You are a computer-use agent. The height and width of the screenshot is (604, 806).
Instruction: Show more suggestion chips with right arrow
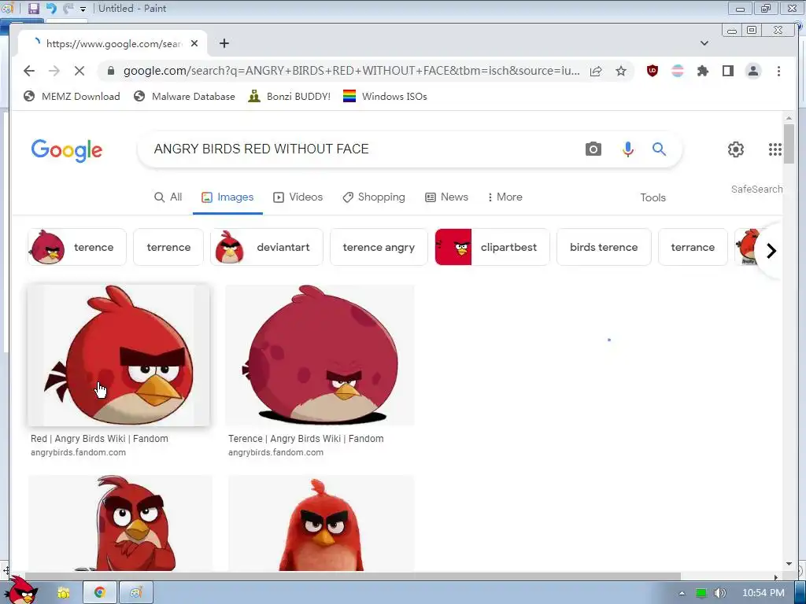point(771,251)
